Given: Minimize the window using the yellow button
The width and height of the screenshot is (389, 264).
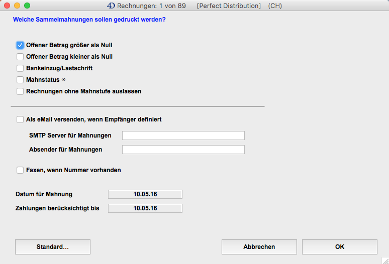Looking at the screenshot, I should point(17,6).
